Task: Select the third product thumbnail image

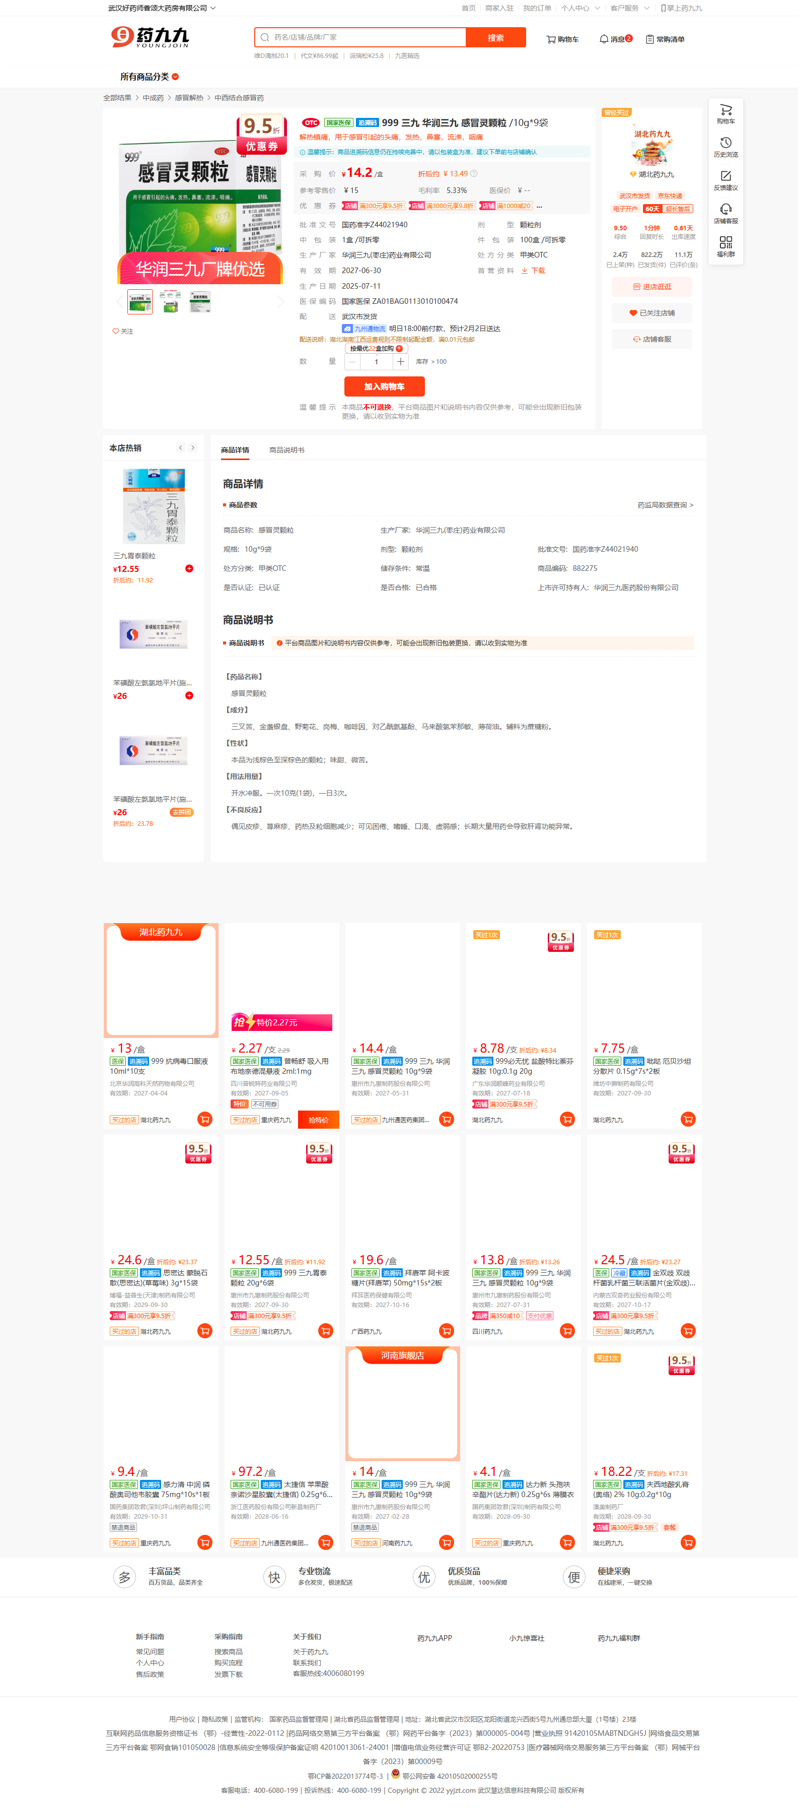Action: pos(199,302)
